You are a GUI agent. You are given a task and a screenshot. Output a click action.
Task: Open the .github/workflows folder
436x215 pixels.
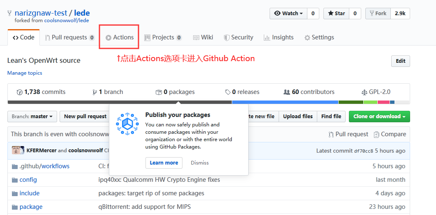(x=44, y=166)
